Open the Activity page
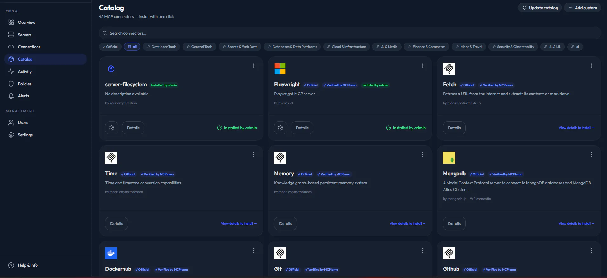 (45, 72)
